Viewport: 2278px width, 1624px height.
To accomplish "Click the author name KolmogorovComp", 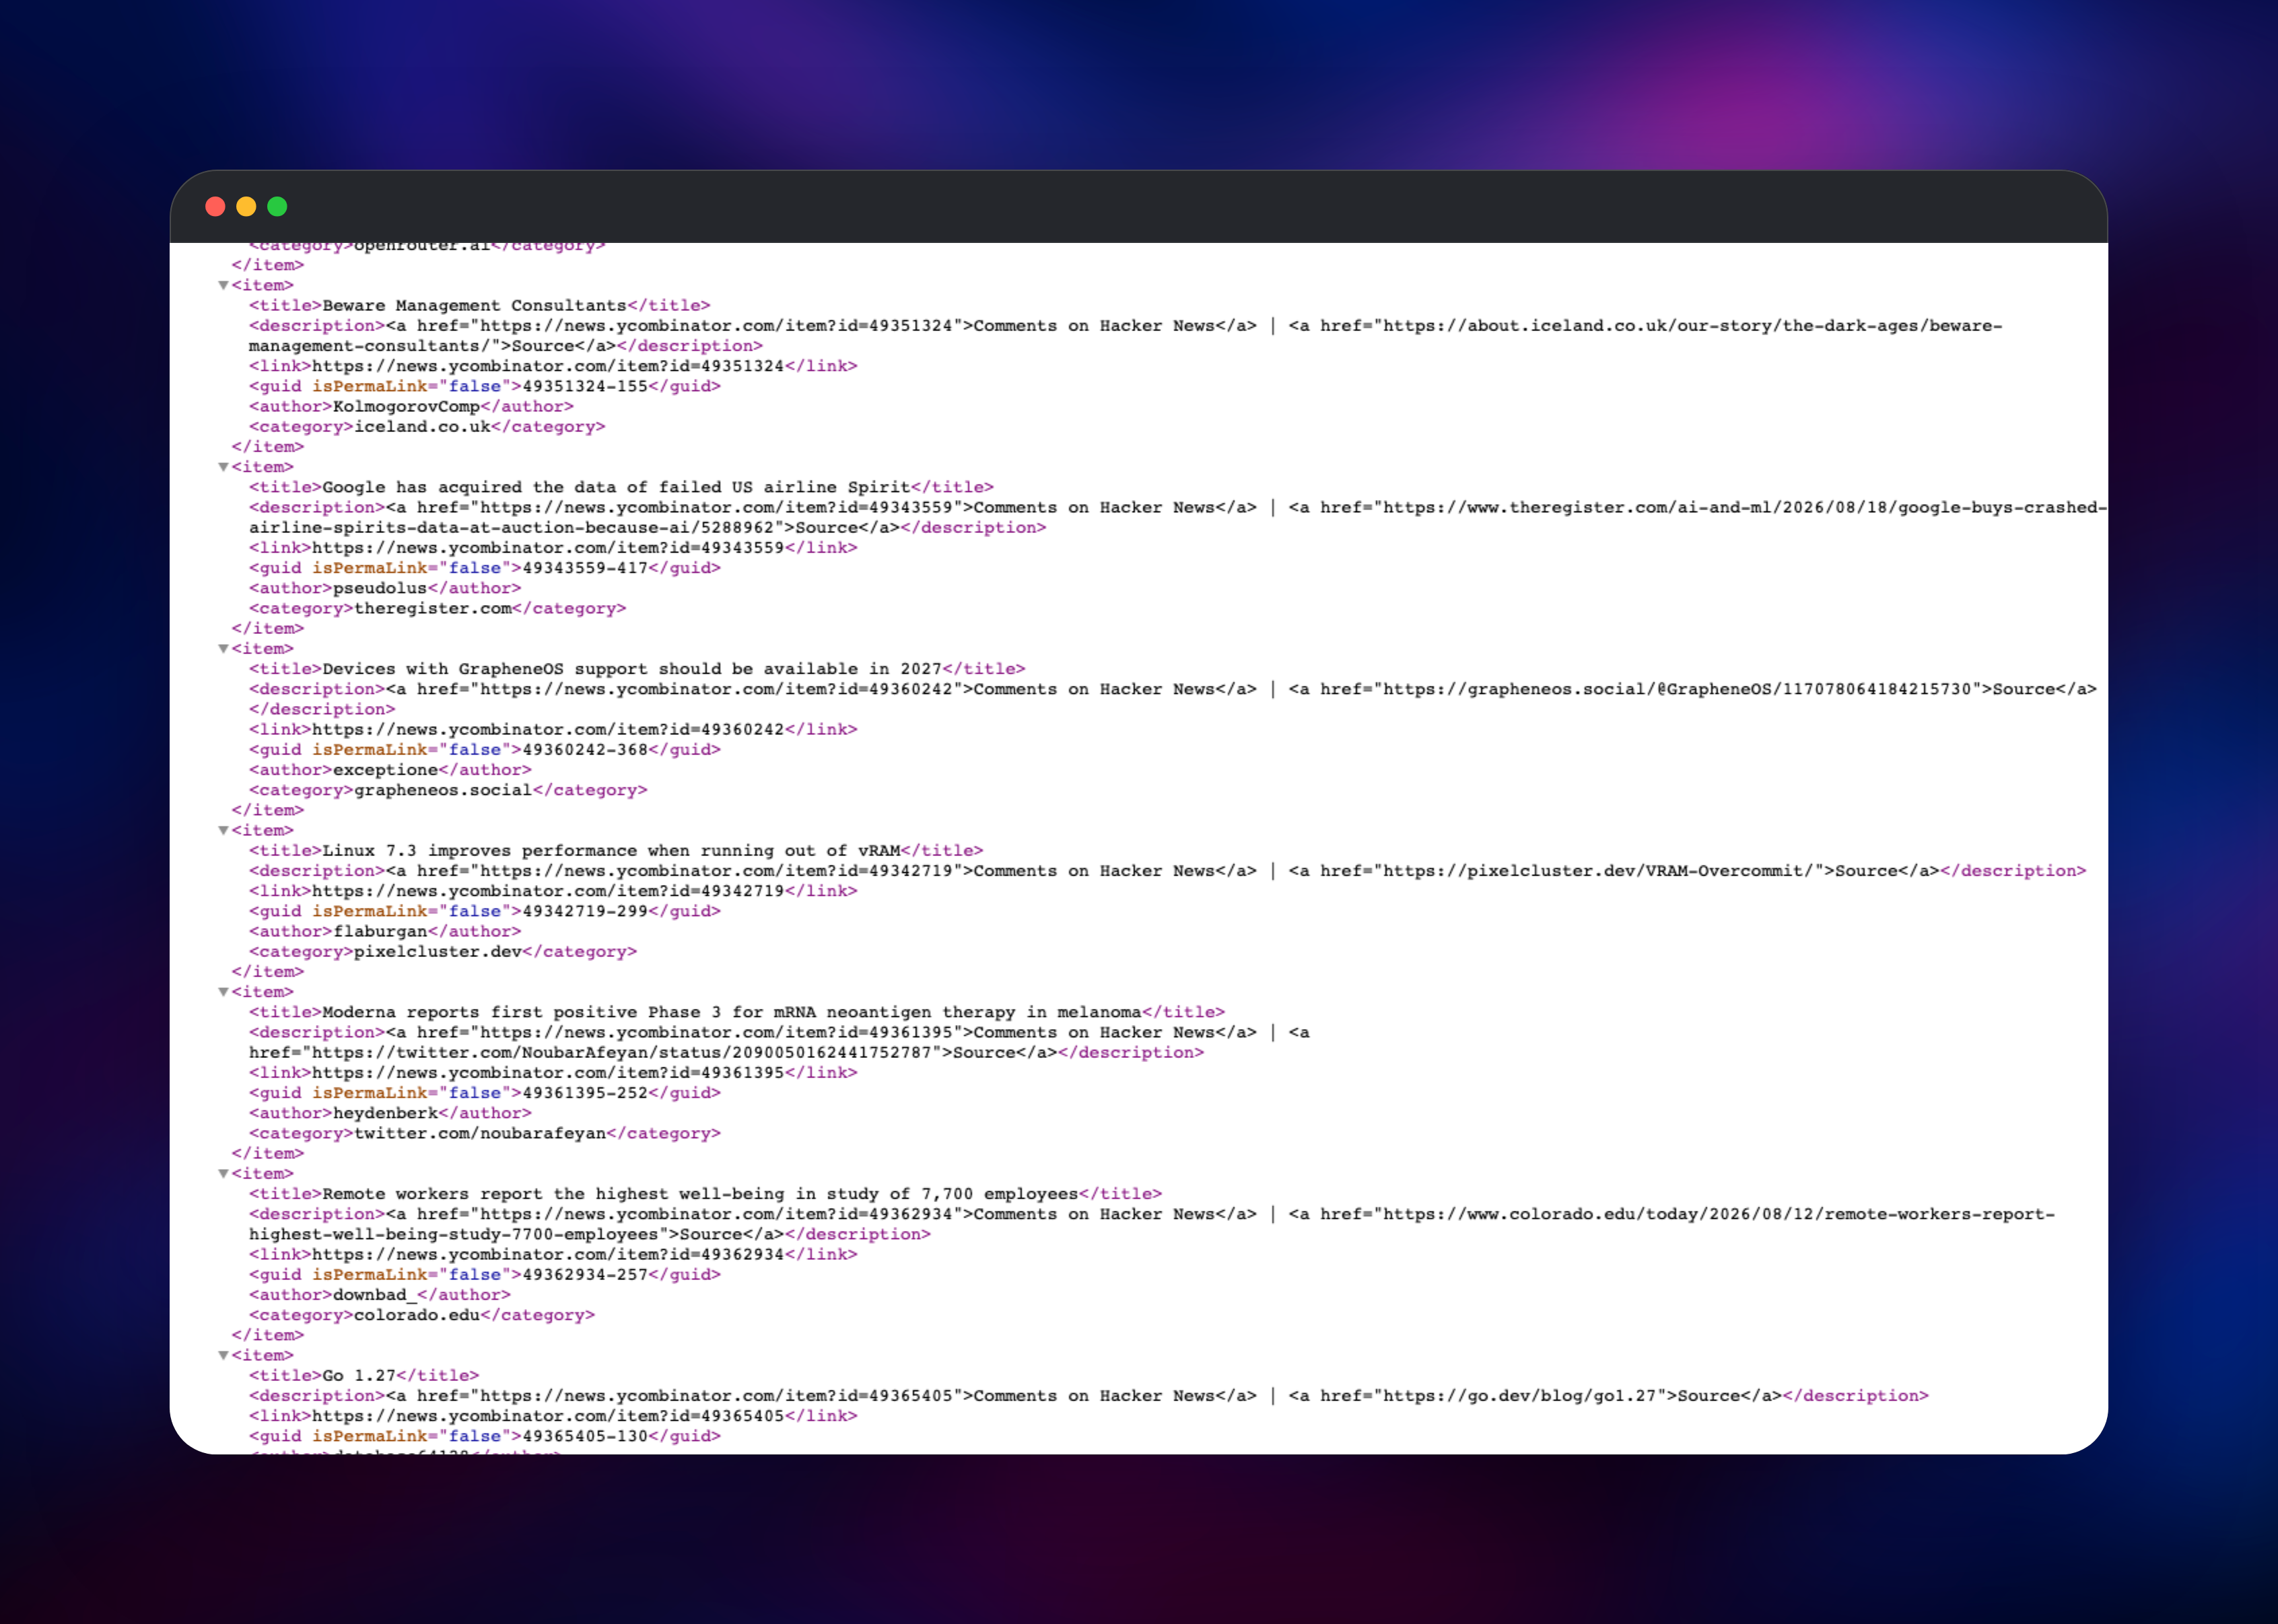I will [406, 407].
